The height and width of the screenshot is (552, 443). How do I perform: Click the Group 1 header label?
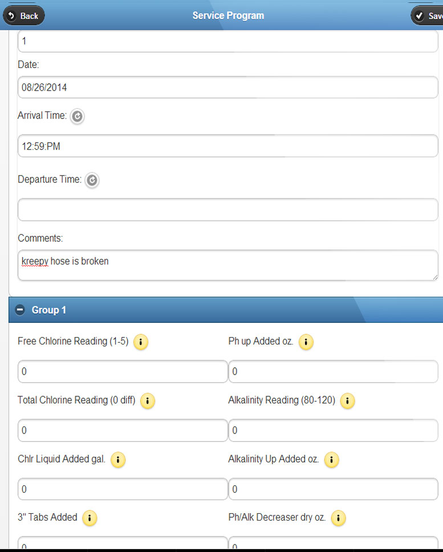click(x=49, y=310)
